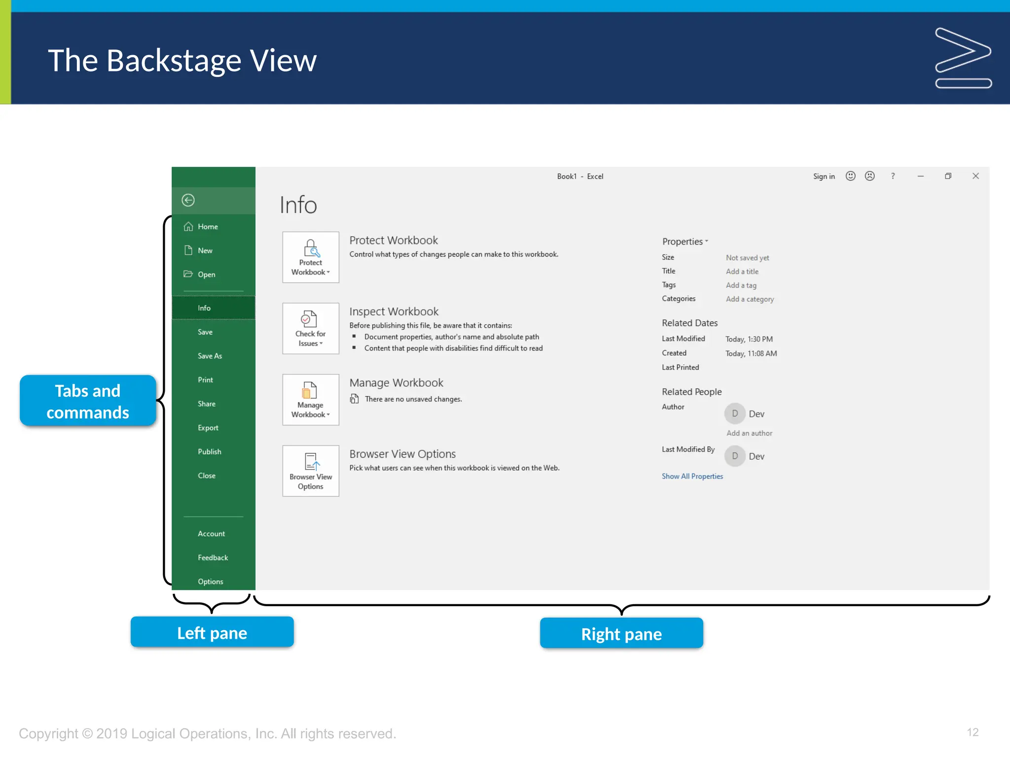Open the Export tab

(214, 428)
